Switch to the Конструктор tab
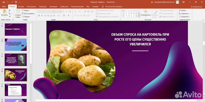The image size is (205, 102). tap(31, 7)
